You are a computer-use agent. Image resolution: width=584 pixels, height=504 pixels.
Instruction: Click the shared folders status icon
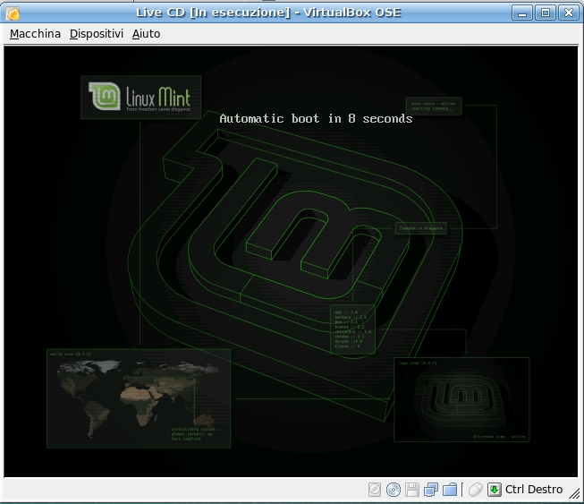pyautogui.click(x=450, y=490)
